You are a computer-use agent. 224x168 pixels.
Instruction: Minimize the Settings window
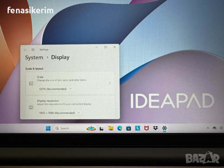[x=96, y=47]
